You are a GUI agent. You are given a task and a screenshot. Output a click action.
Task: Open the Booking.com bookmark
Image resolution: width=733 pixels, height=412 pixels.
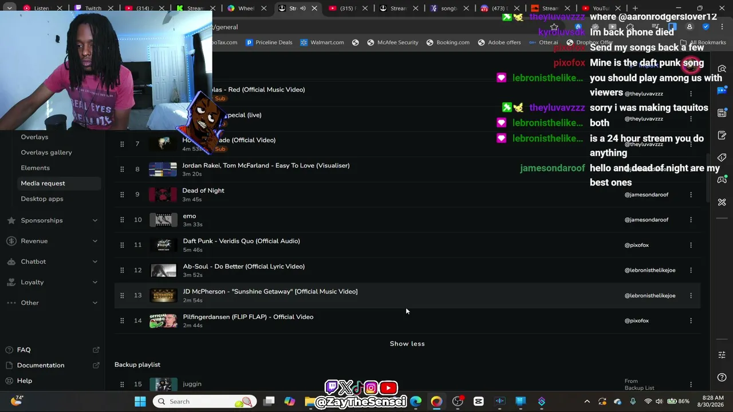pyautogui.click(x=448, y=42)
